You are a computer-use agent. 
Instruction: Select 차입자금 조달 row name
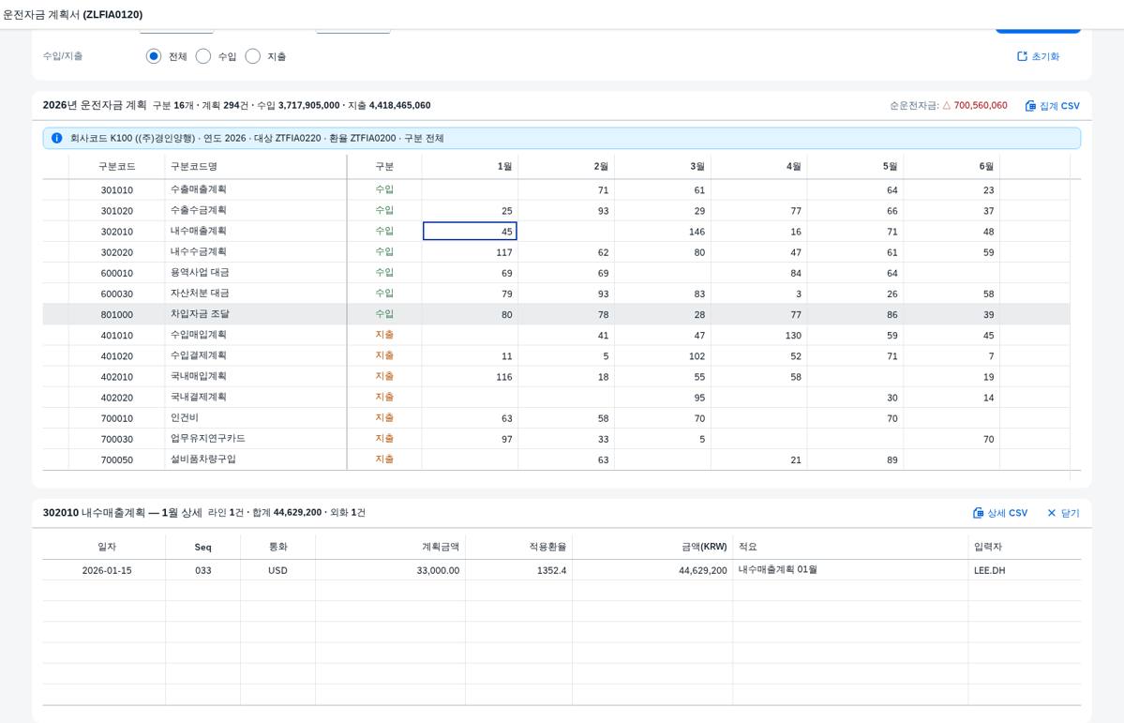(x=200, y=314)
